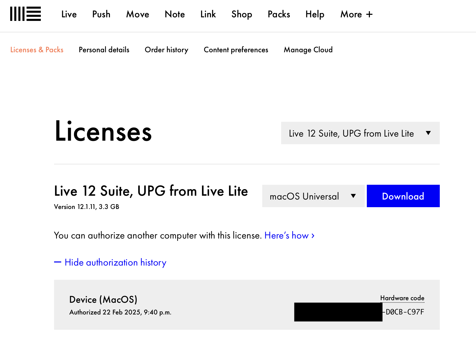476x343 pixels.
Task: Click the Hardware code label
Action: pos(402,298)
